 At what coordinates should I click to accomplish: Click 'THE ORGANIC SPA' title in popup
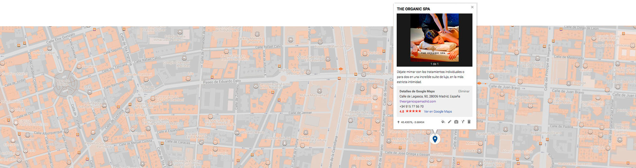413,9
